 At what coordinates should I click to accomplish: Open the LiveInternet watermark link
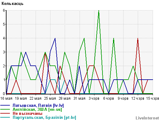tap(147, 118)
